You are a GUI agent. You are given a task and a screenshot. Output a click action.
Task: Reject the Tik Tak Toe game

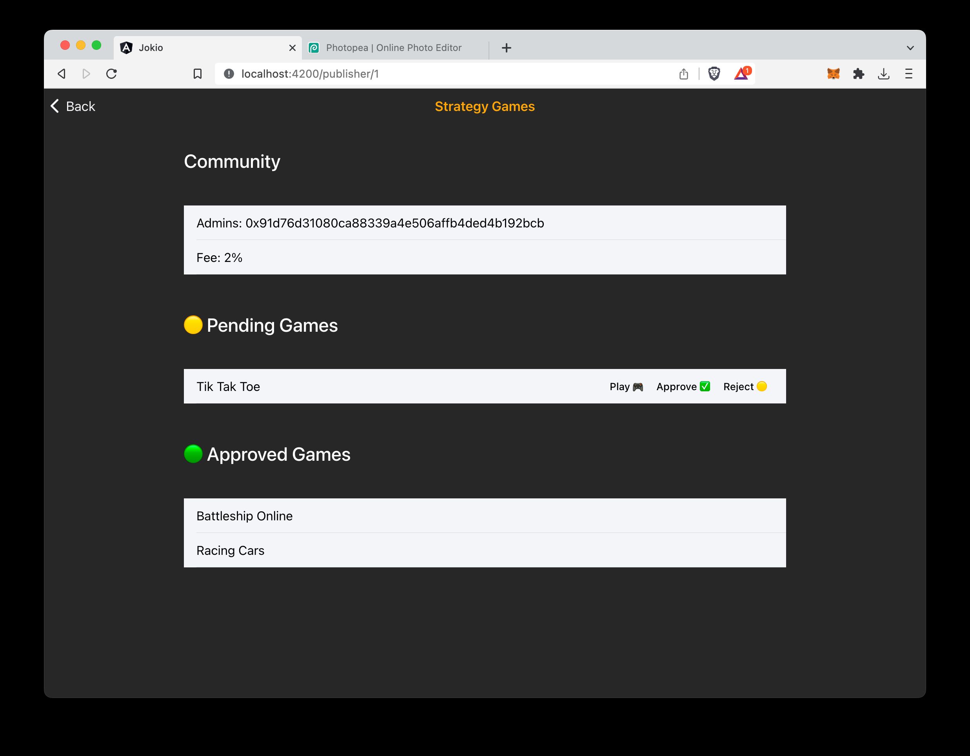point(745,387)
